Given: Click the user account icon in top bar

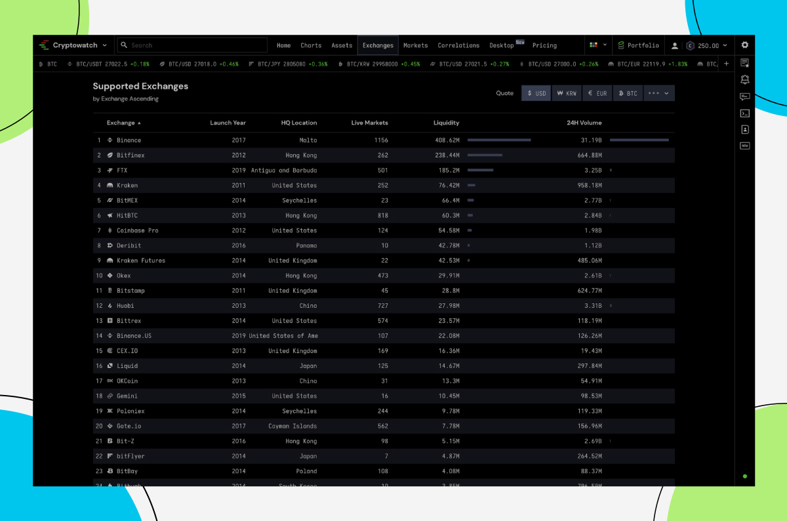Looking at the screenshot, I should click(x=676, y=45).
